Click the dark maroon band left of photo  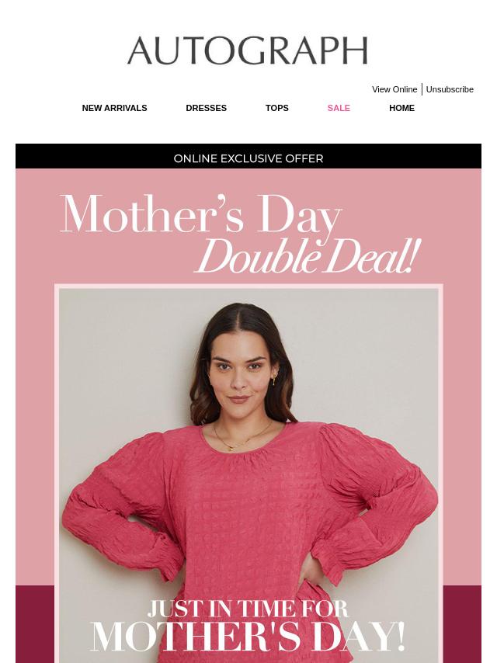point(35,624)
